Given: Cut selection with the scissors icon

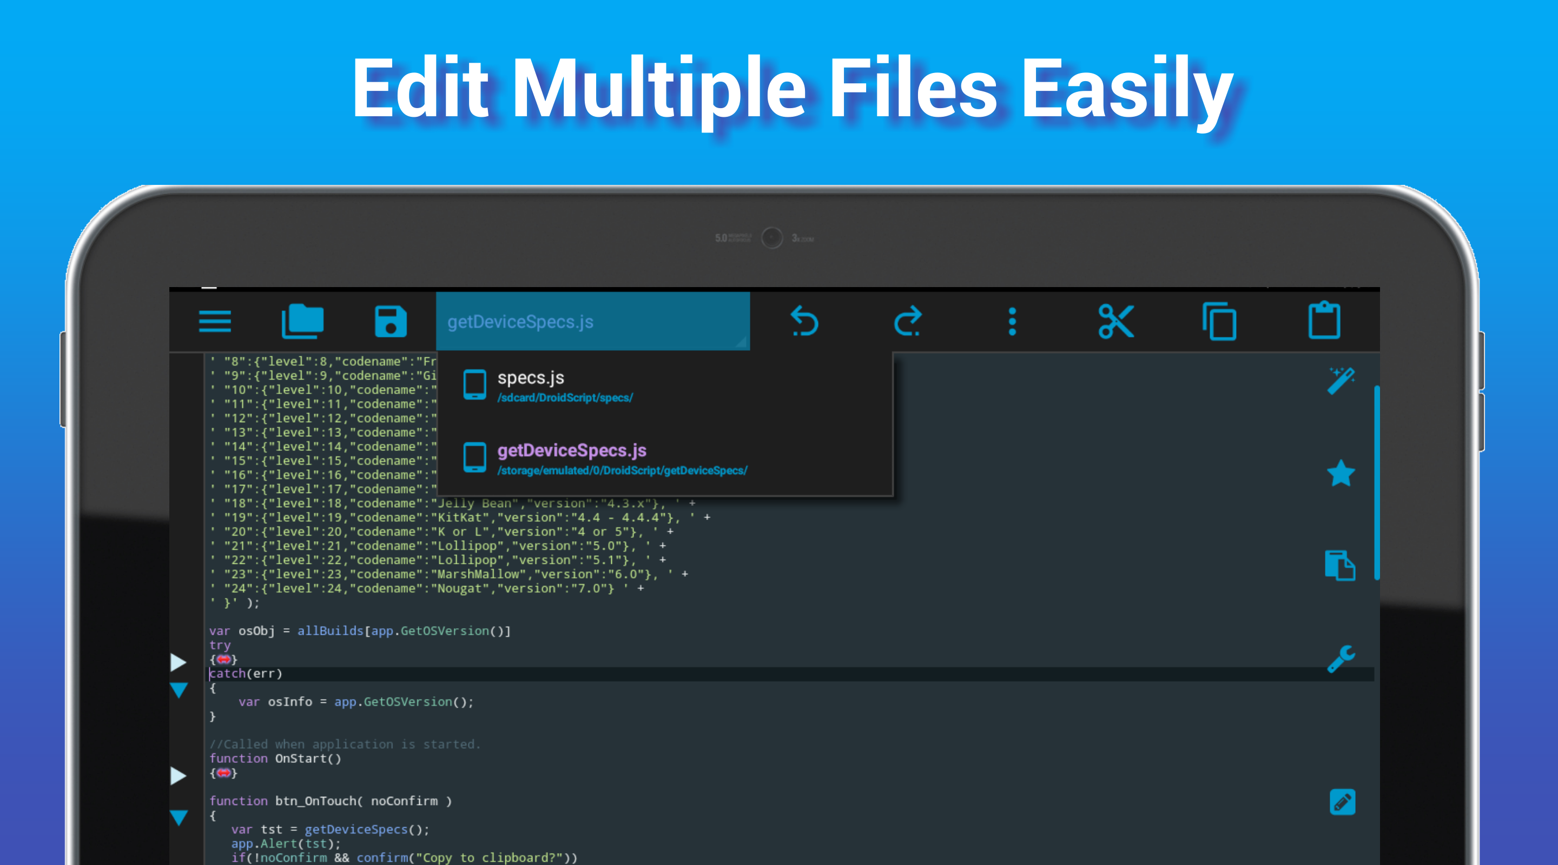Looking at the screenshot, I should pos(1116,321).
